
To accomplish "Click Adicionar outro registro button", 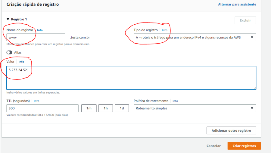I will tap(231, 130).
